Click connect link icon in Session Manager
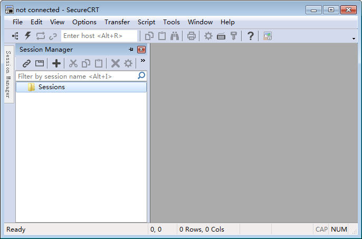The height and width of the screenshot is (239, 362). (x=26, y=63)
